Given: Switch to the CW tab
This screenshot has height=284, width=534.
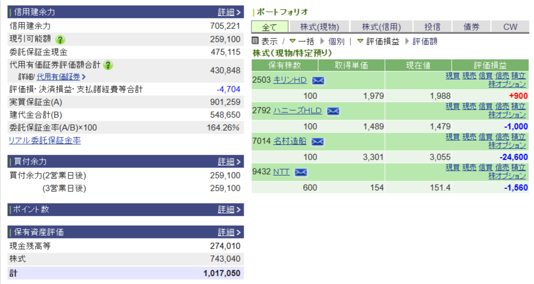Looking at the screenshot, I should pyautogui.click(x=510, y=27).
